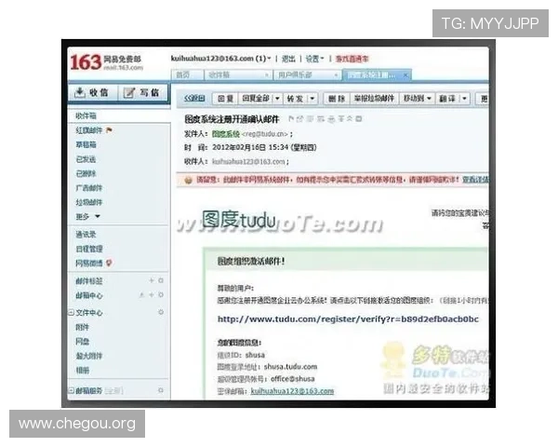The image size is (558, 447).
Task: Open the 相册 album item
Action: (82, 371)
